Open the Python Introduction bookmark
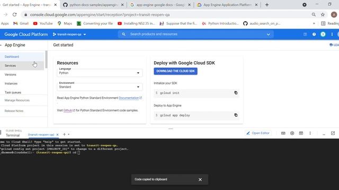Image resolution: width=339 pixels, height=190 pixels. pyautogui.click(x=220, y=23)
